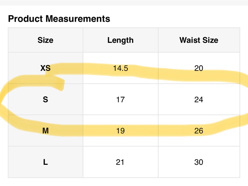The width and height of the screenshot is (248, 186).
Task: Select the Length column header
Action: click(120, 40)
